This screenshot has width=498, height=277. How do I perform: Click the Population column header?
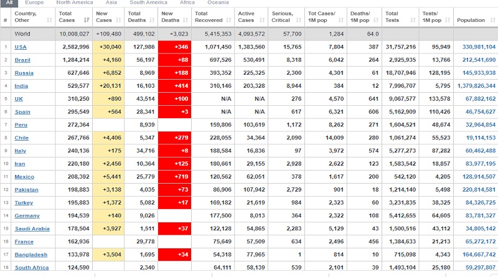[x=476, y=17]
